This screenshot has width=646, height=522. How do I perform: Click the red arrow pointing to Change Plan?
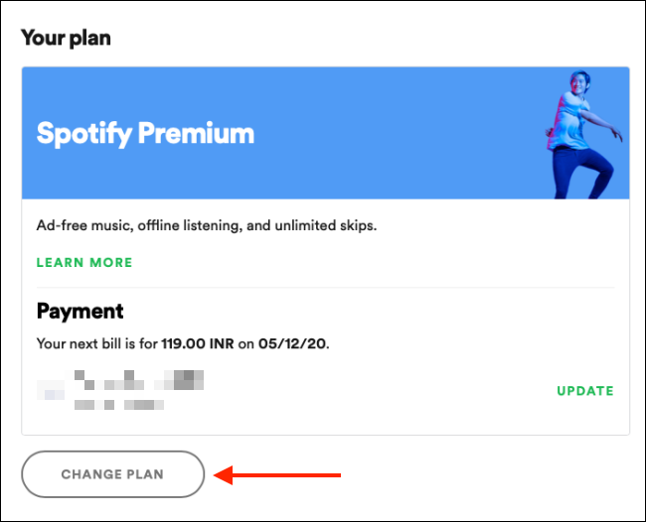tap(277, 475)
